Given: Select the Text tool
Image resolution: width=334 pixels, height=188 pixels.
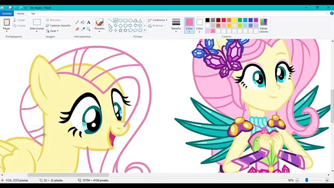Looking at the screenshot, I should (89, 22).
